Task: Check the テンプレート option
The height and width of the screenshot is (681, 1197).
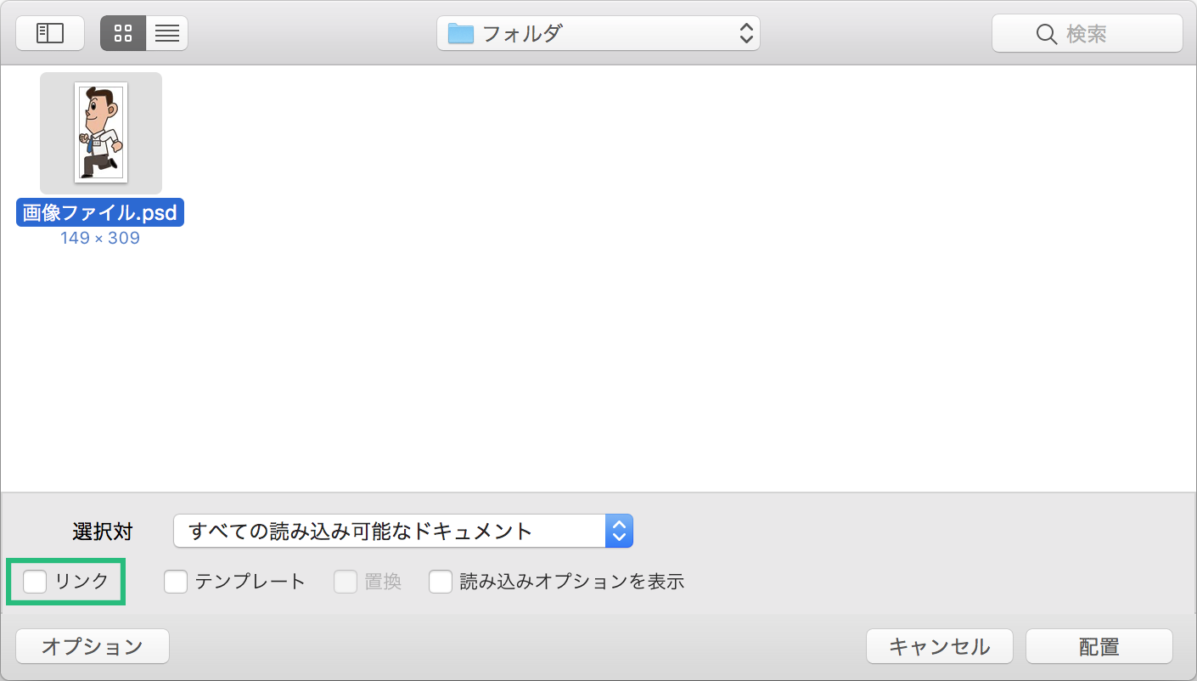Action: [176, 581]
